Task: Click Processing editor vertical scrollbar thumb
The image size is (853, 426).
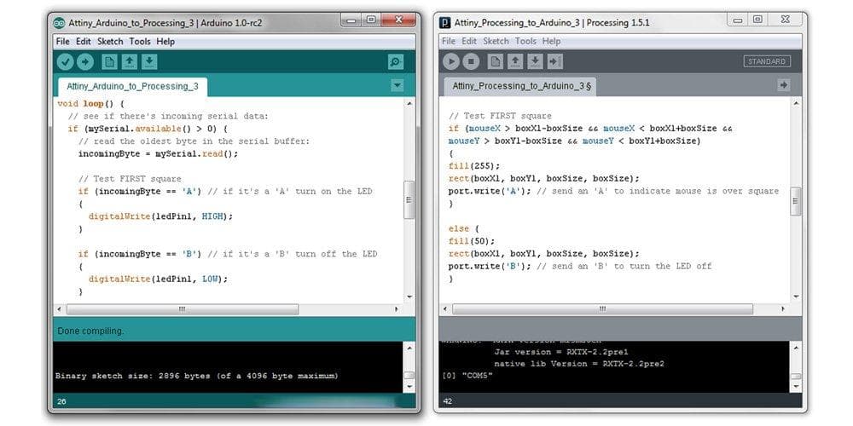Action: (795, 201)
